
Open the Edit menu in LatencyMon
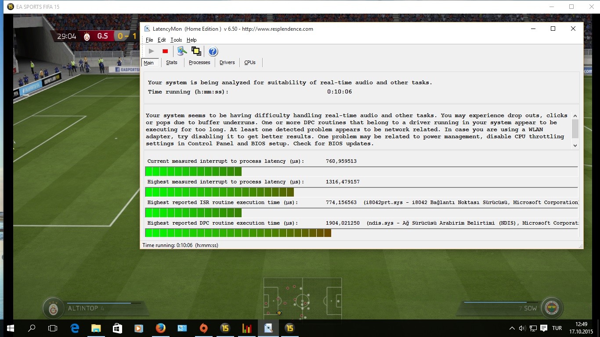pos(162,40)
